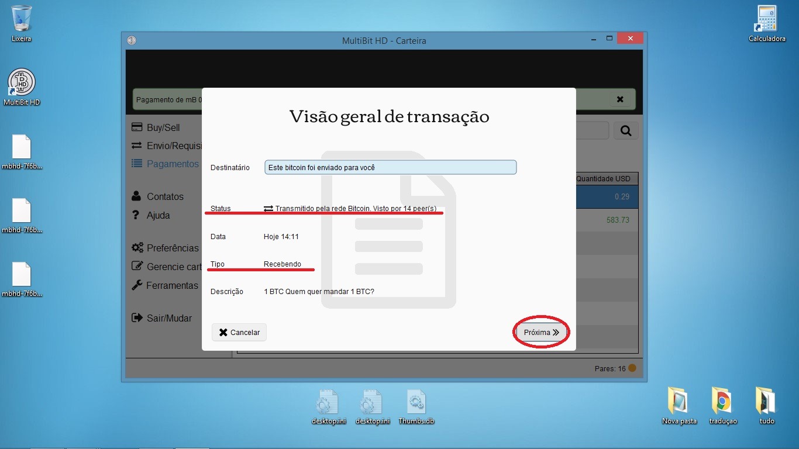Screen dimensions: 799x449
Task: Click Sair/Mudar exit icon
Action: point(137,318)
